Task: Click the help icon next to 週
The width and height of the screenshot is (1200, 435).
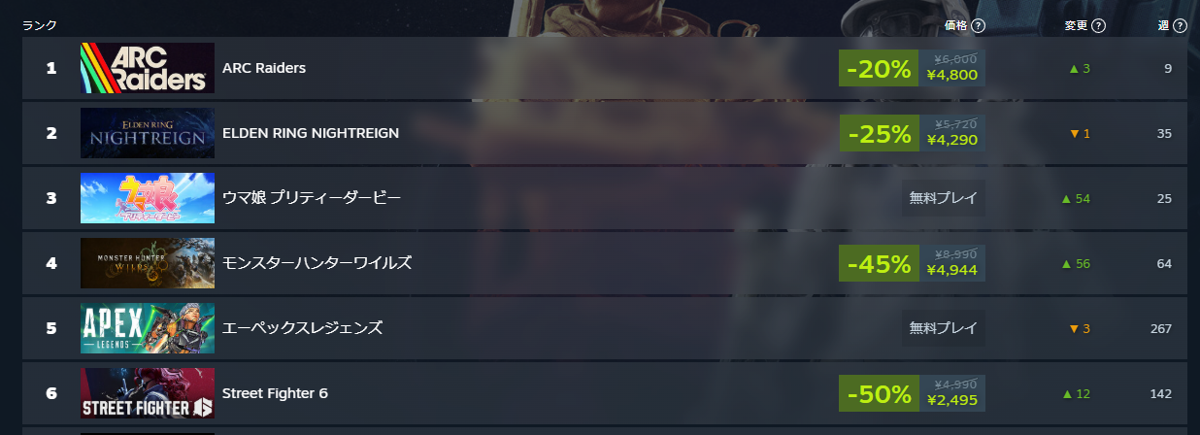Action: pos(1181,26)
